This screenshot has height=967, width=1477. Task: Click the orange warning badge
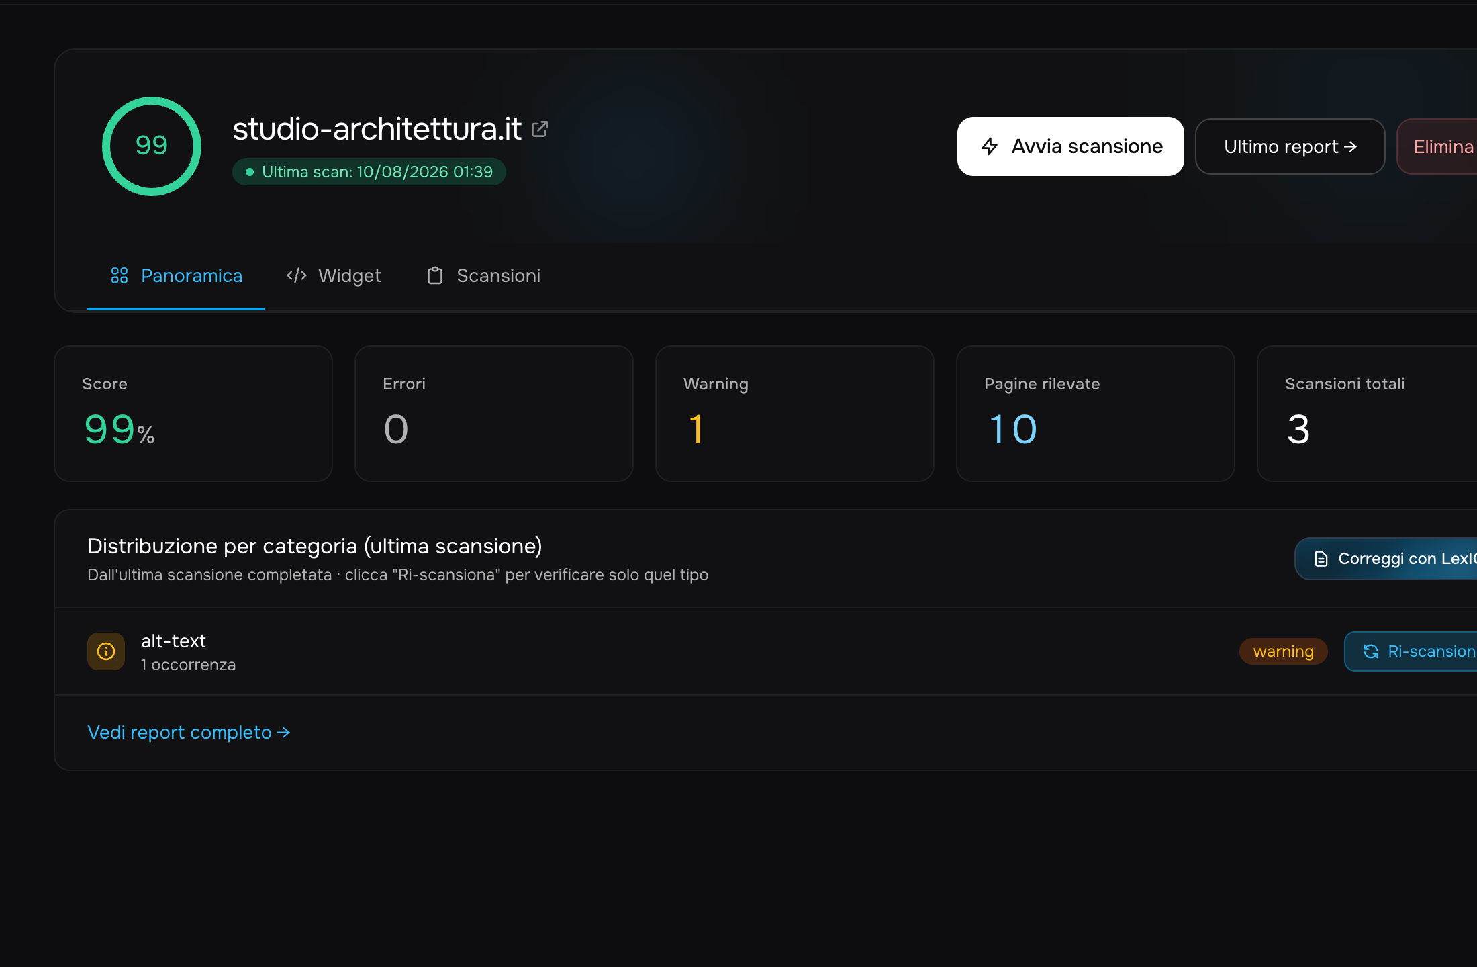(x=1283, y=651)
